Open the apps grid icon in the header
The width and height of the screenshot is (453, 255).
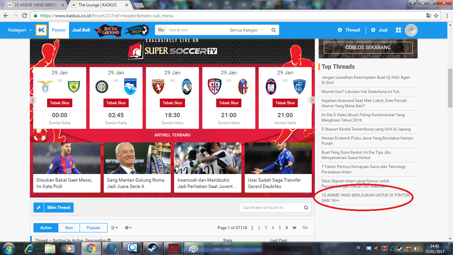pos(398,30)
